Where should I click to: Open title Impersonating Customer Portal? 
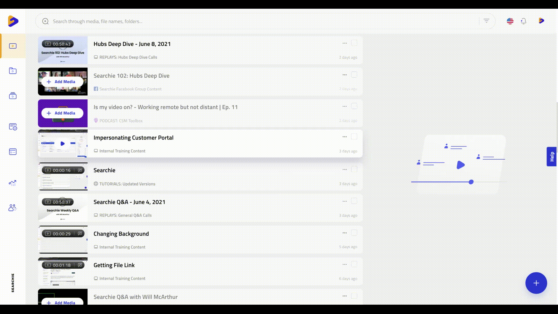pyautogui.click(x=133, y=138)
